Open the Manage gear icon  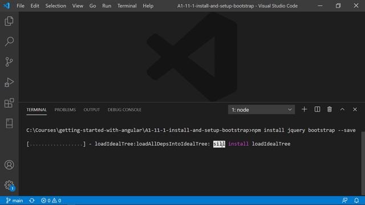(9, 185)
